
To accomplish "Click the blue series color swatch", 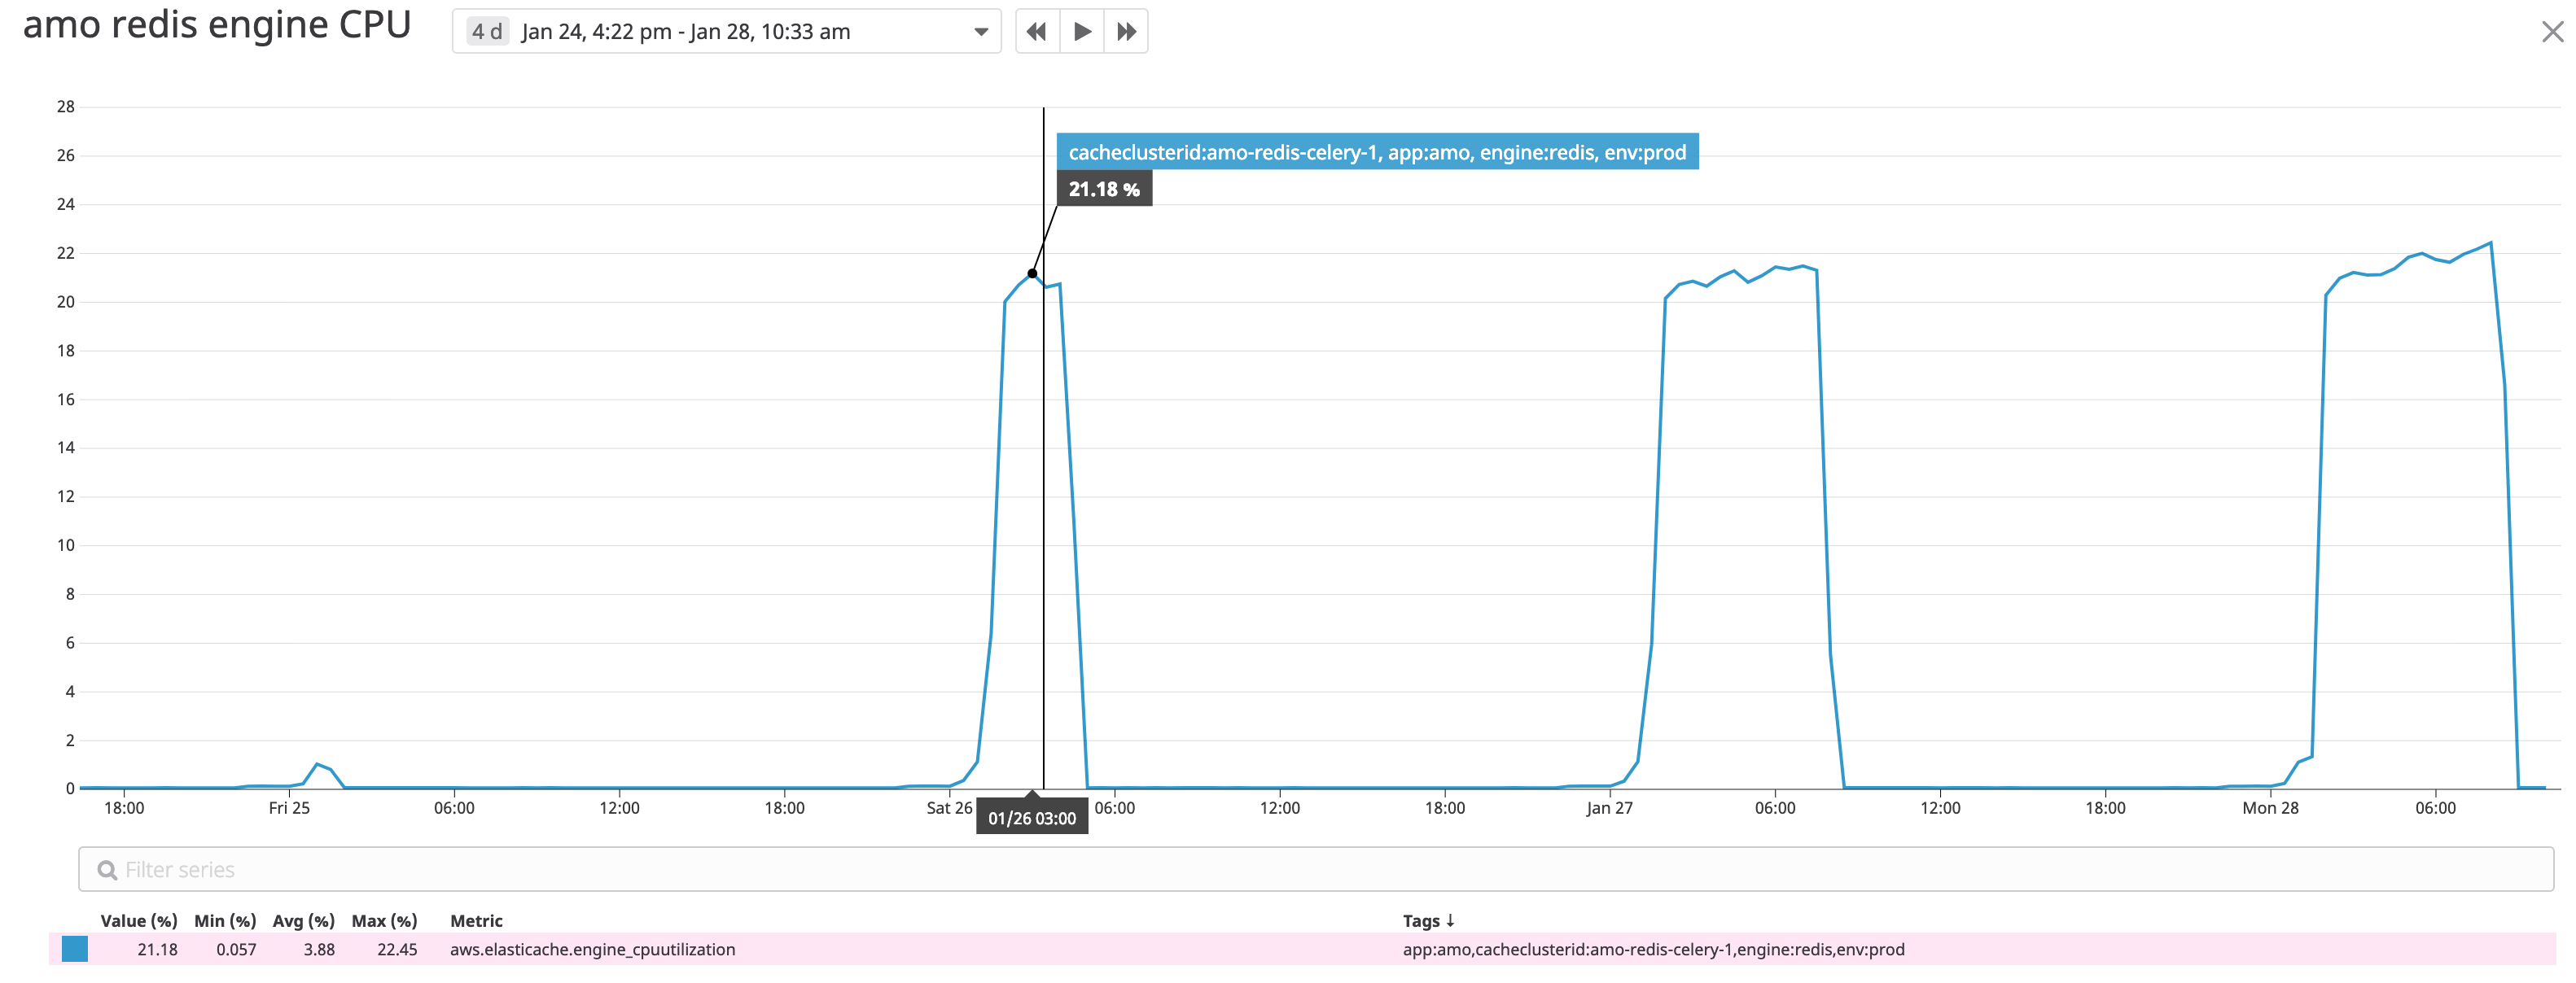I will pyautogui.click(x=75, y=949).
